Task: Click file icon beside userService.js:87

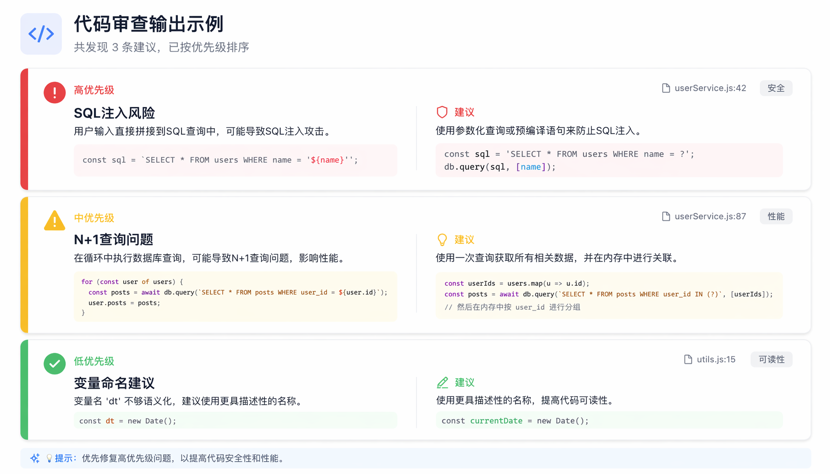Action: point(666,216)
